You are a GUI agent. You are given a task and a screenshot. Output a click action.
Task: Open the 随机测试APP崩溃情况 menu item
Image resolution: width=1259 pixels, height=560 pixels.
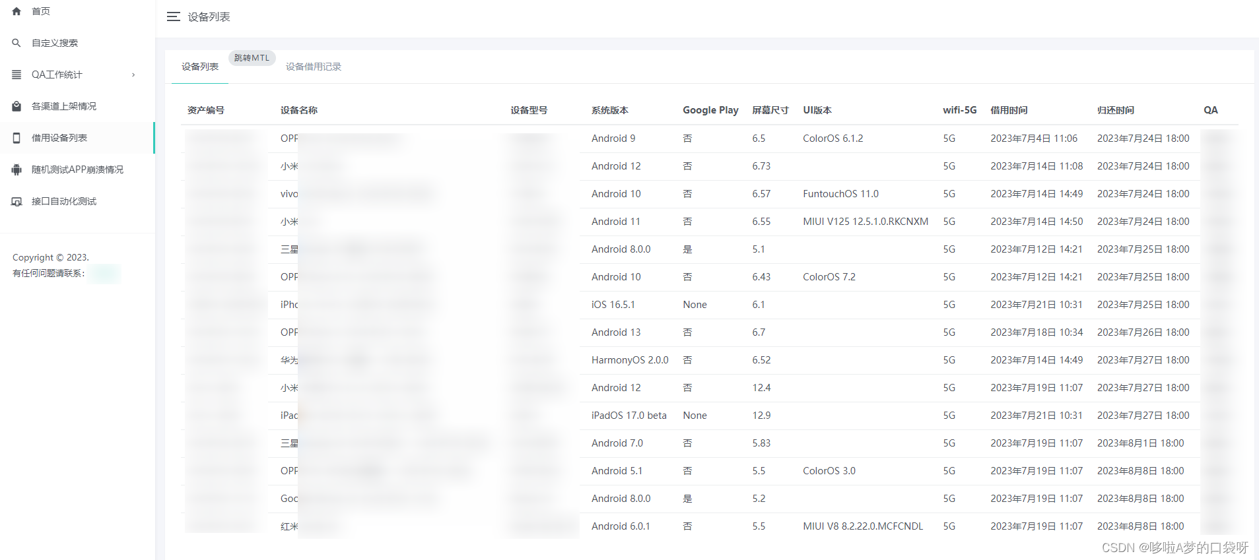pos(77,170)
